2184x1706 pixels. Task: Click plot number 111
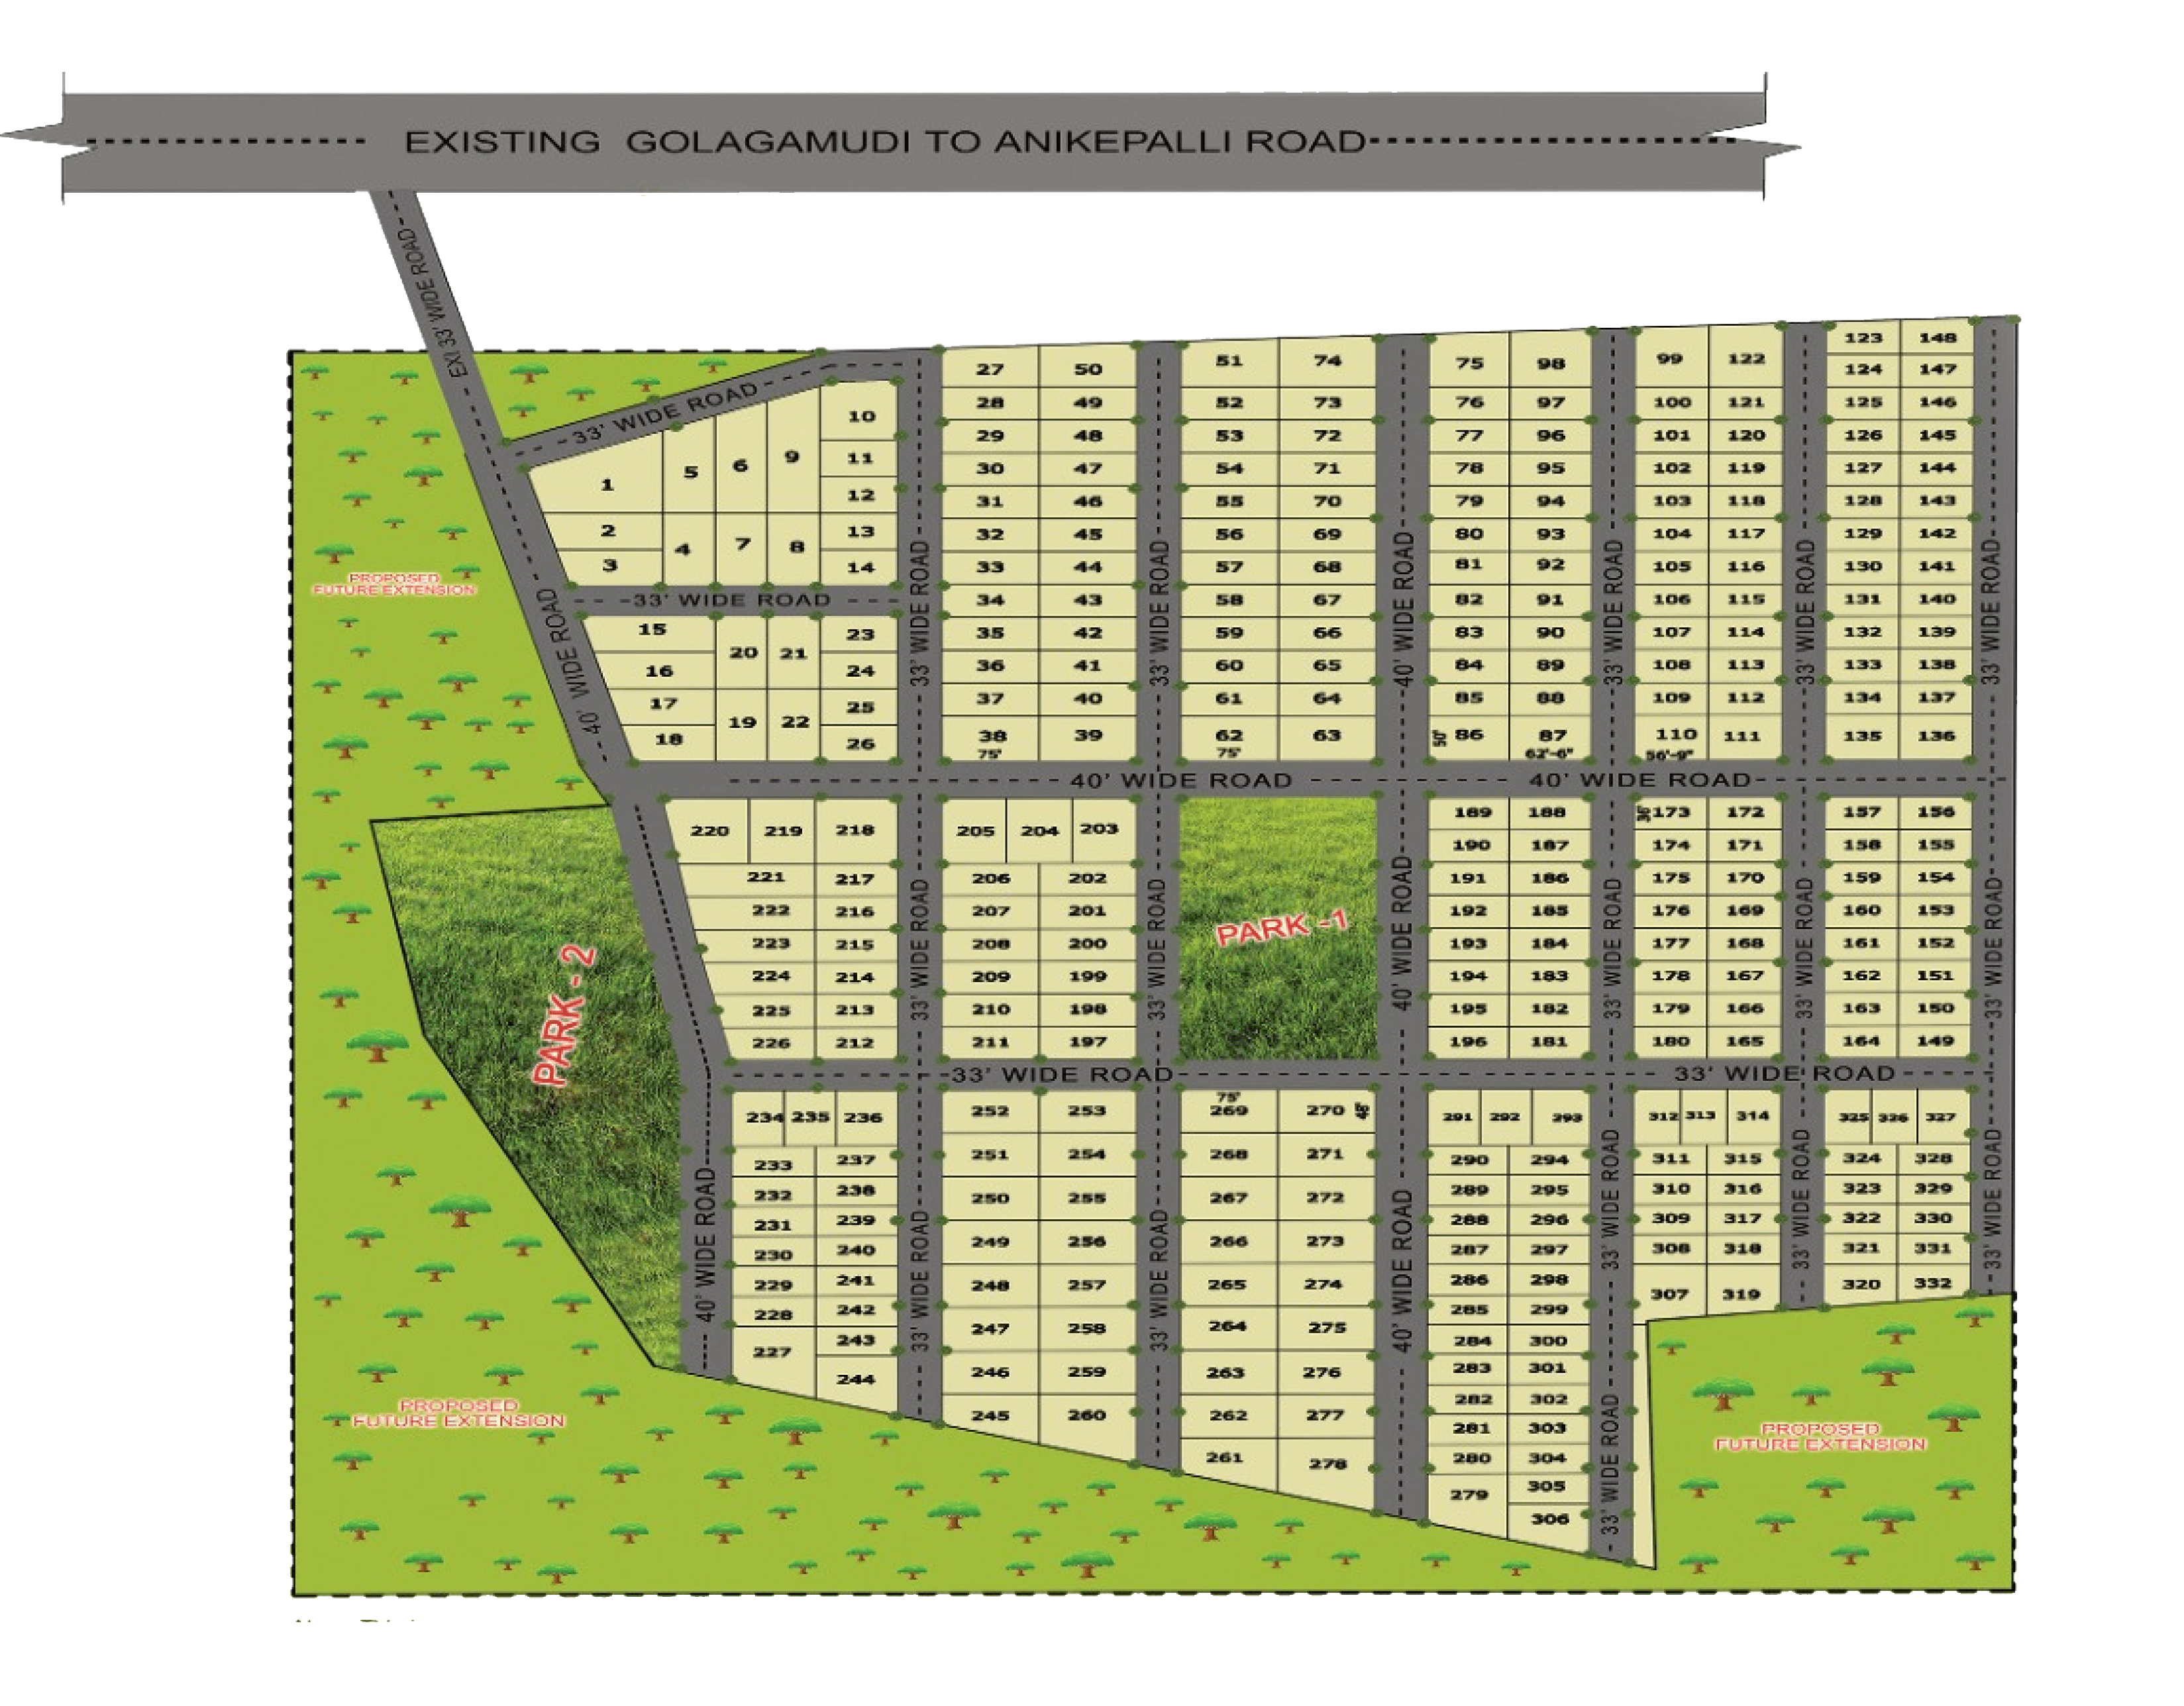pyautogui.click(x=1742, y=736)
